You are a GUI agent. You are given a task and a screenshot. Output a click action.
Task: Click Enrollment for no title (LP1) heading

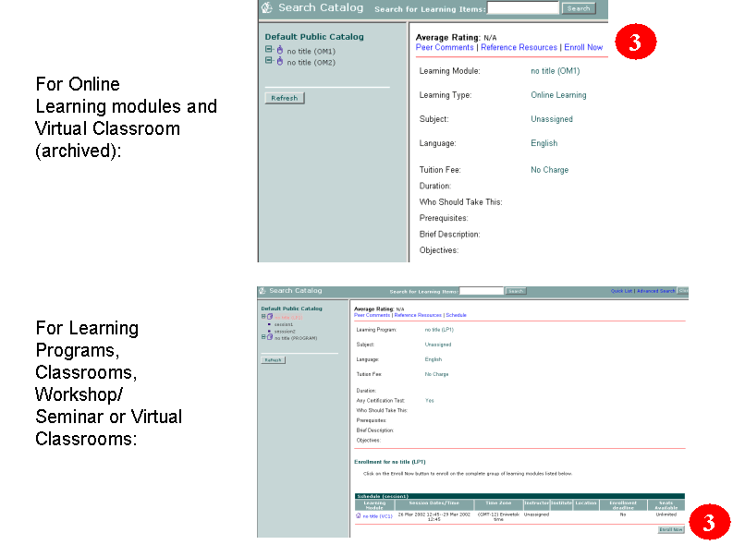point(390,462)
